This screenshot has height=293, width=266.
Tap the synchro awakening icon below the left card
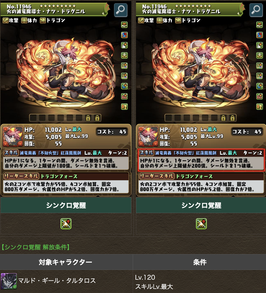(66, 224)
